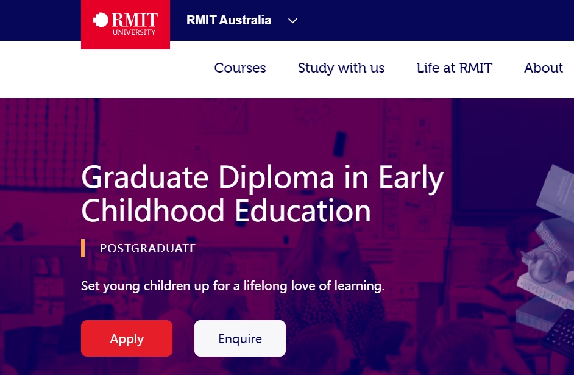Screen dimensions: 574x375
Task: Click the dark navy top header bar
Action: click(x=427, y=20)
